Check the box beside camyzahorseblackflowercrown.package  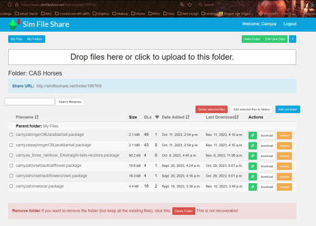(11, 176)
